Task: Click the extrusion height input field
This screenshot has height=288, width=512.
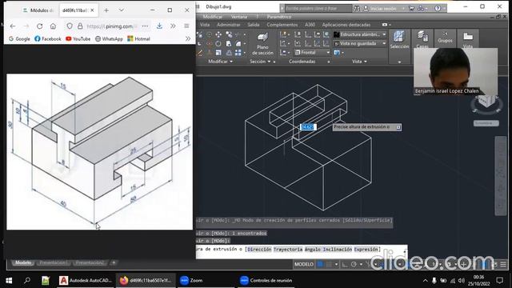Action: point(308,126)
